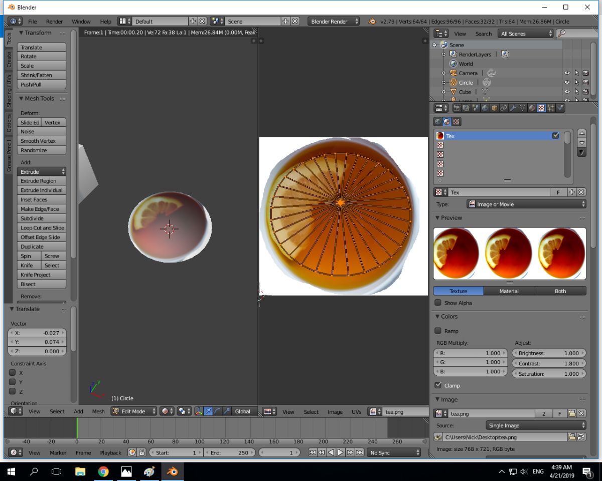Open the Modifiers wrench tab
This screenshot has width=602, height=481.
tap(513, 108)
